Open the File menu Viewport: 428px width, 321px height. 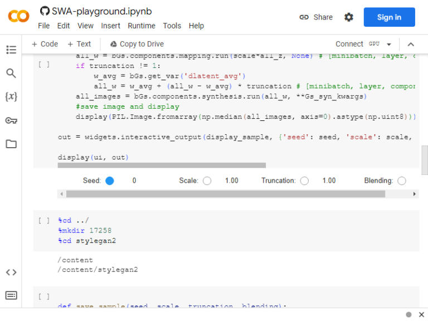tap(43, 26)
